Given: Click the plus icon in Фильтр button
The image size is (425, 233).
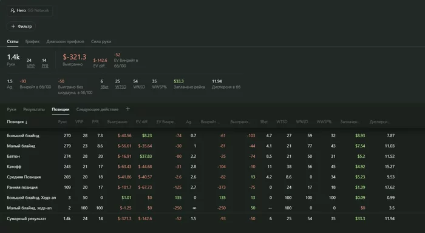Looking at the screenshot, I should (x=13, y=26).
